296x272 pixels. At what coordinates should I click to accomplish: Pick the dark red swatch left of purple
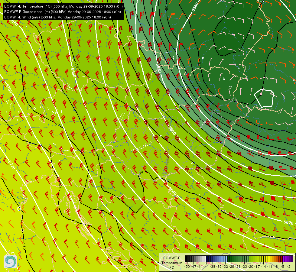pos(281,259)
